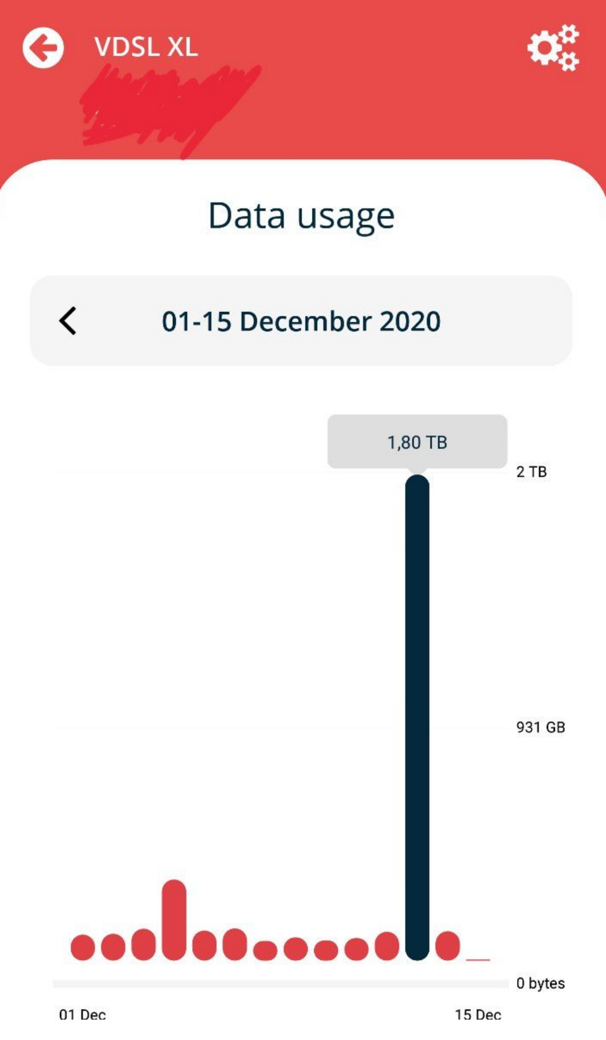Click the Data usage heading
Viewport: 606px width, 1040px height.
(301, 216)
